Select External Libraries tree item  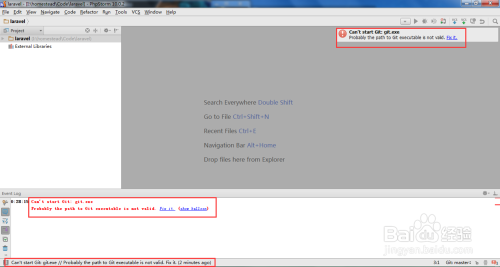[x=33, y=46]
